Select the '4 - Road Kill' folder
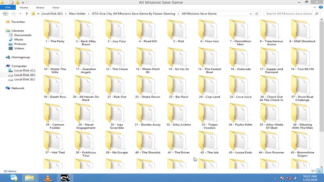 click(x=147, y=32)
